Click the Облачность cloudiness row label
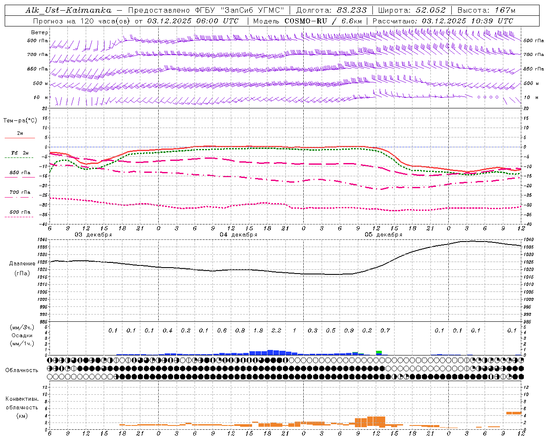546x437 pixels. click(22, 370)
